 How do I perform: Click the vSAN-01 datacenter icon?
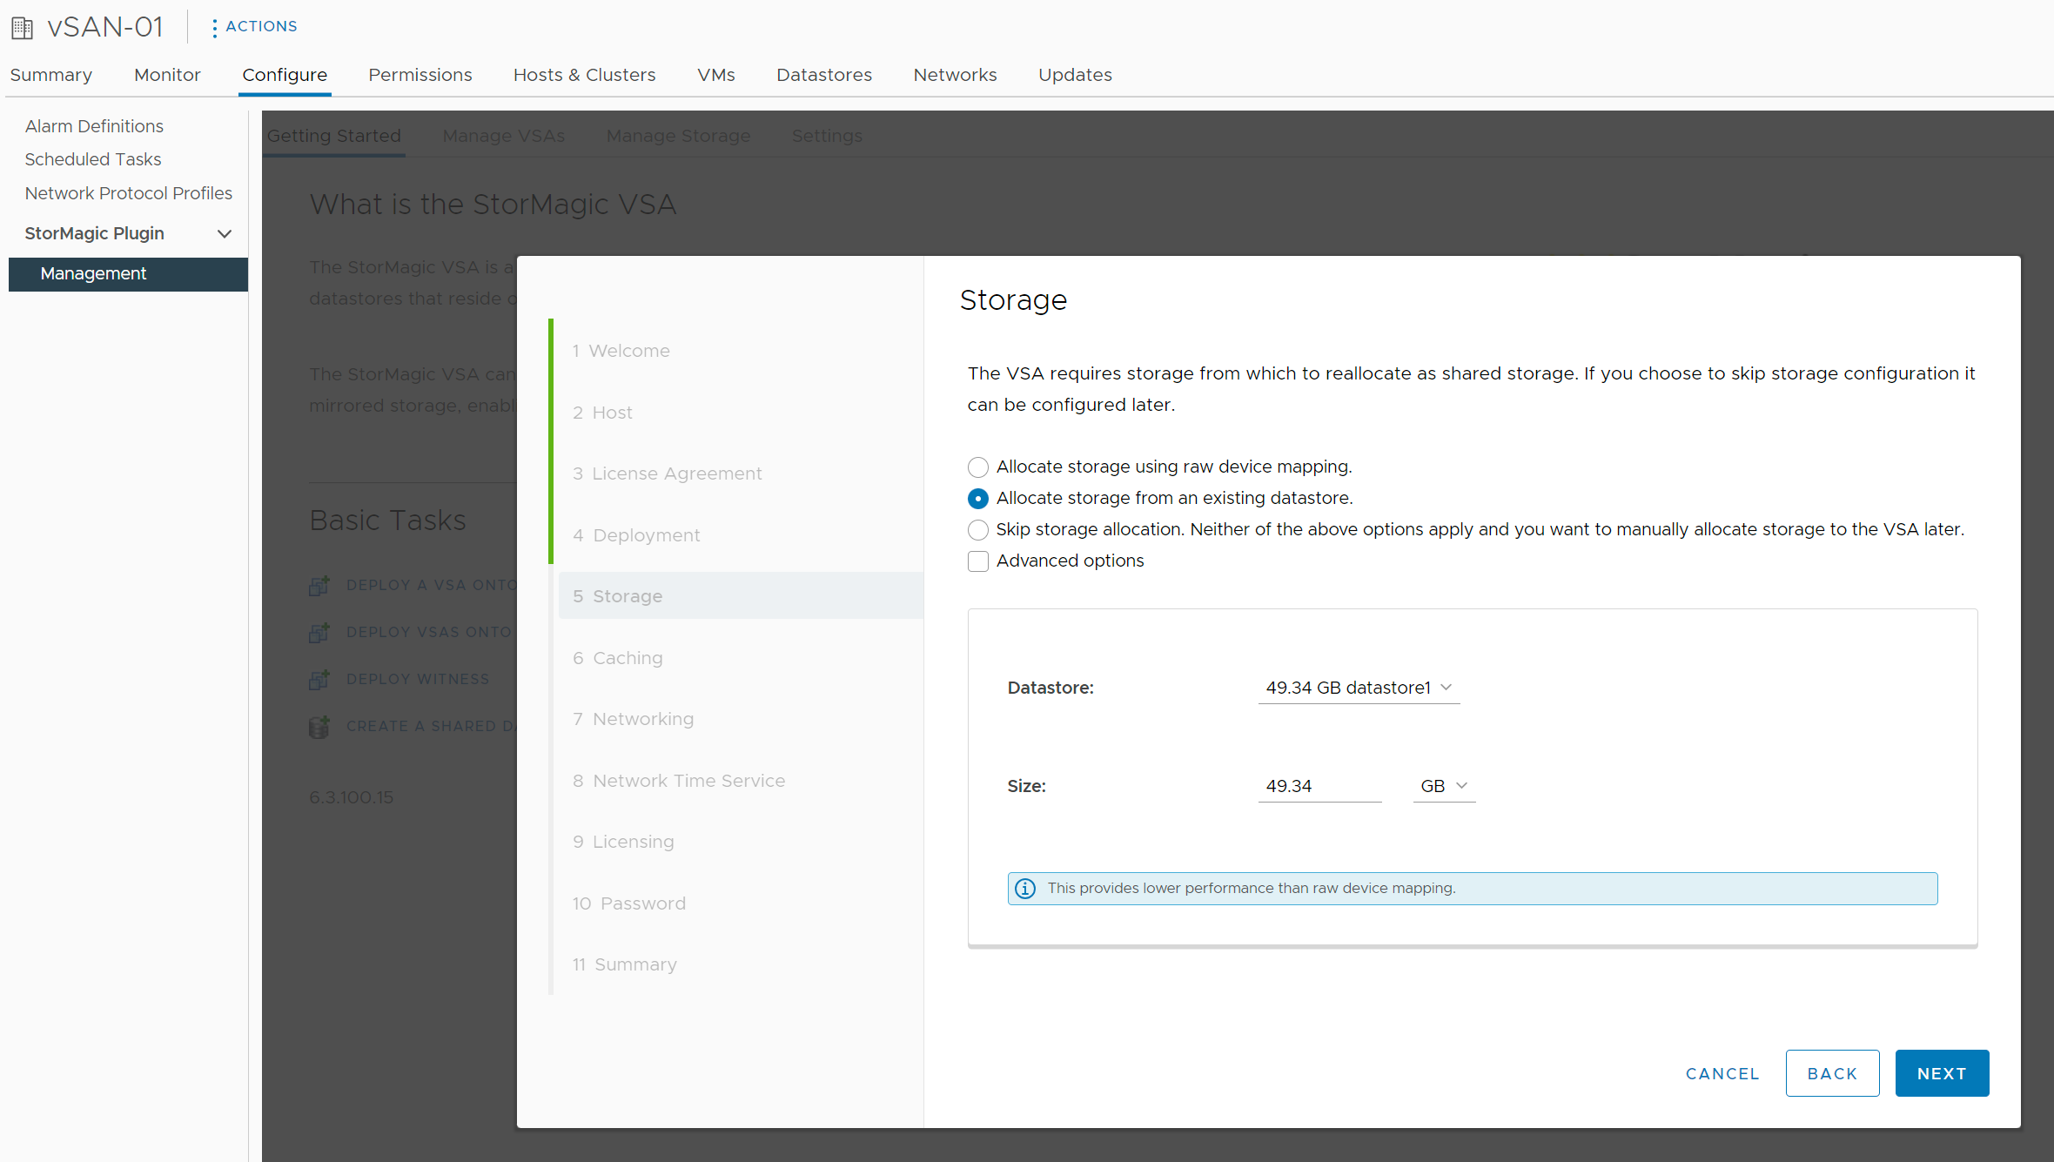point(22,28)
